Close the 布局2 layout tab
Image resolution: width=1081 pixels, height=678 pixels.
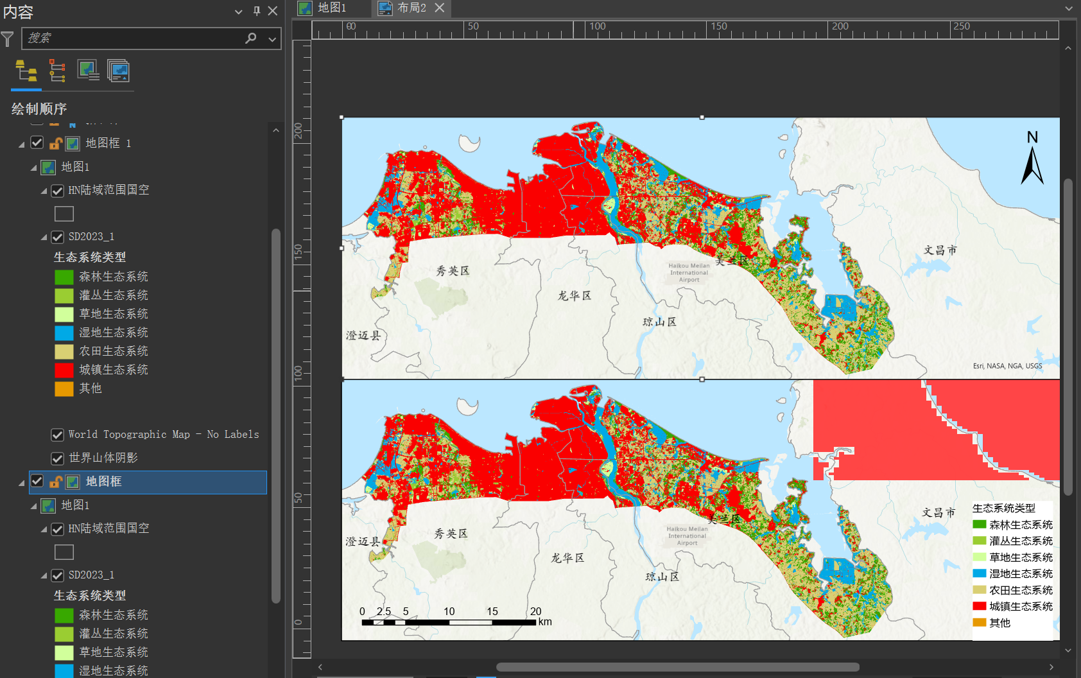pyautogui.click(x=440, y=8)
